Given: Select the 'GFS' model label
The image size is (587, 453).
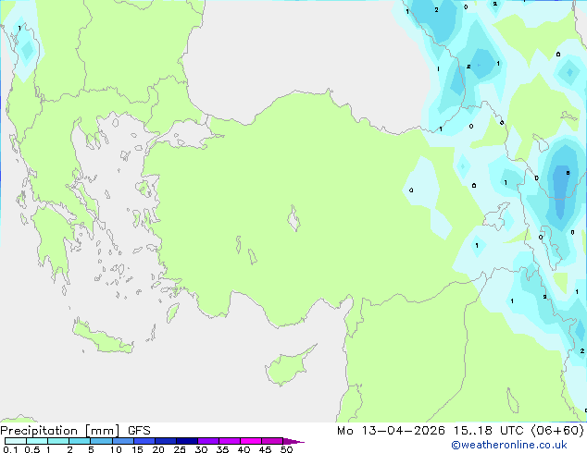Looking at the screenshot, I should coord(139,431).
